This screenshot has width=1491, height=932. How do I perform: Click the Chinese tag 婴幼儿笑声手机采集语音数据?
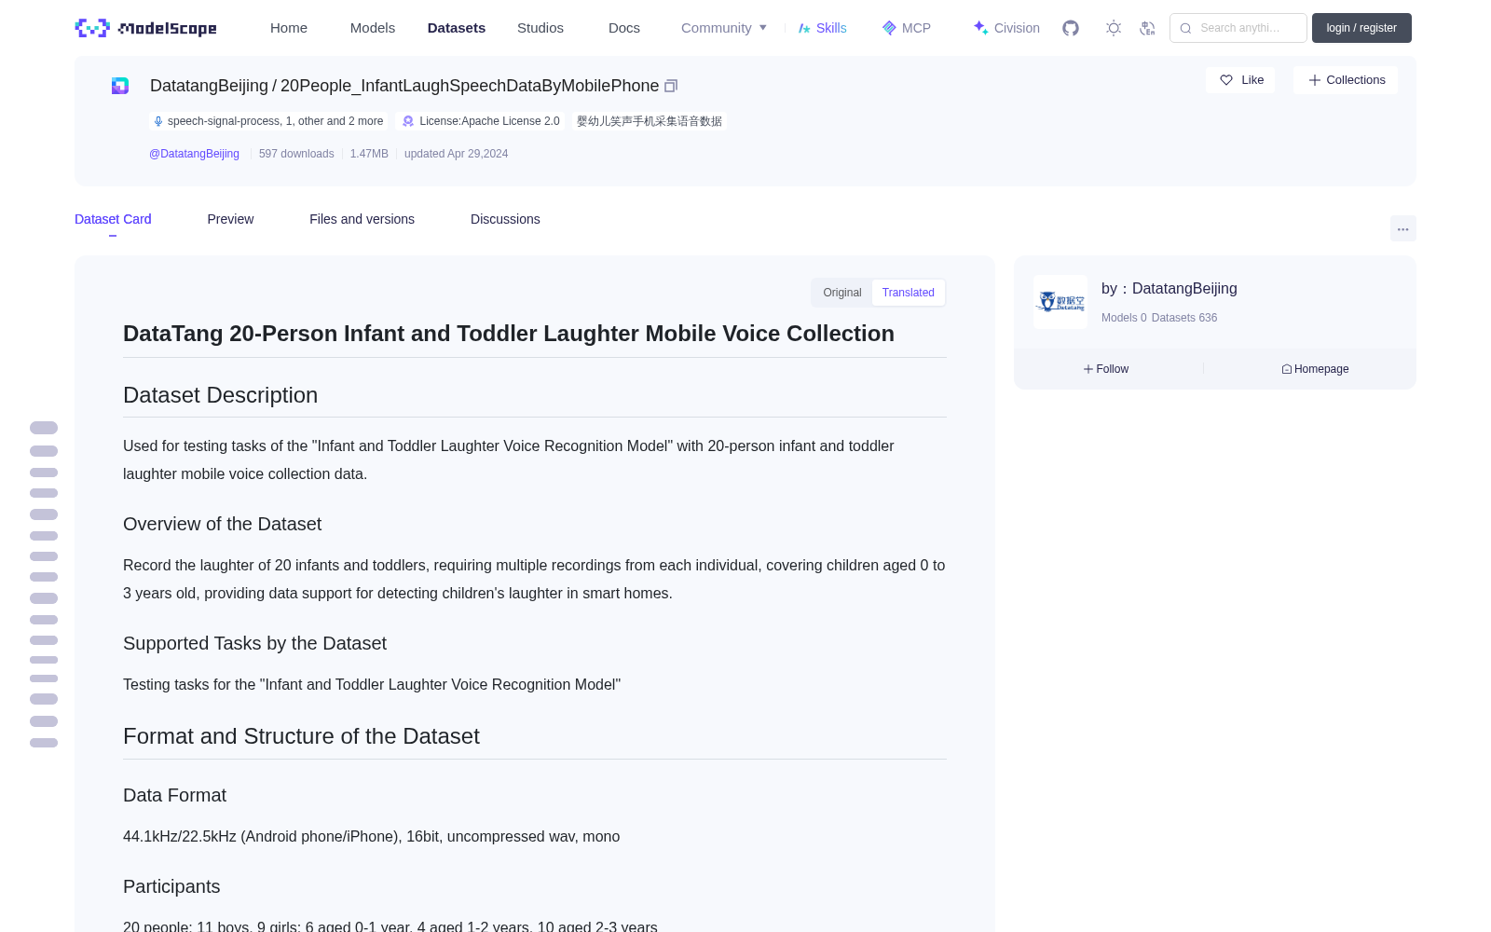650,121
